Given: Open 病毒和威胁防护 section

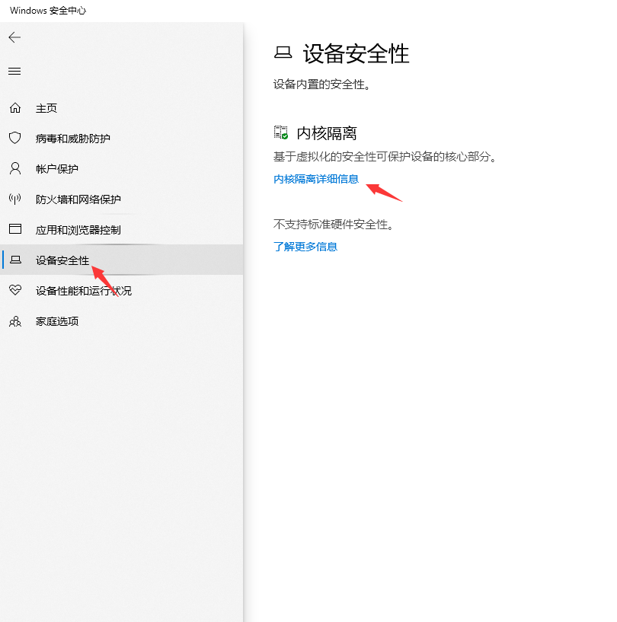Looking at the screenshot, I should (73, 139).
